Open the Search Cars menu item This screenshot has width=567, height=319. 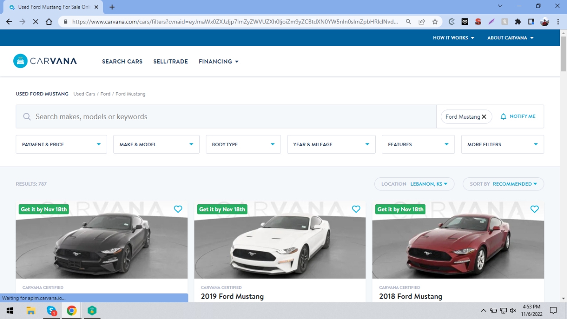pos(122,62)
